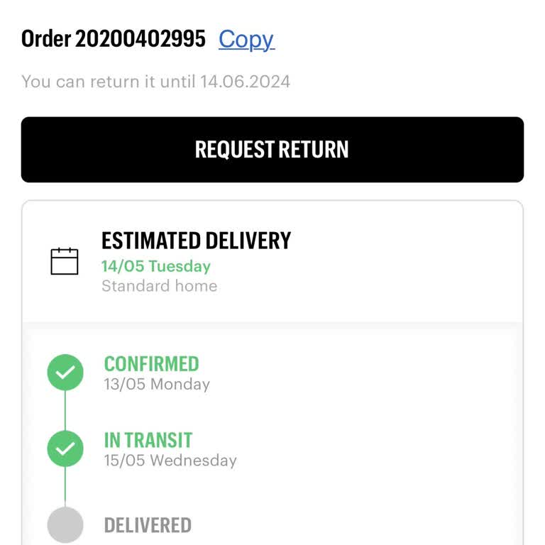Select the DELIVERED status label

pyautogui.click(x=148, y=525)
